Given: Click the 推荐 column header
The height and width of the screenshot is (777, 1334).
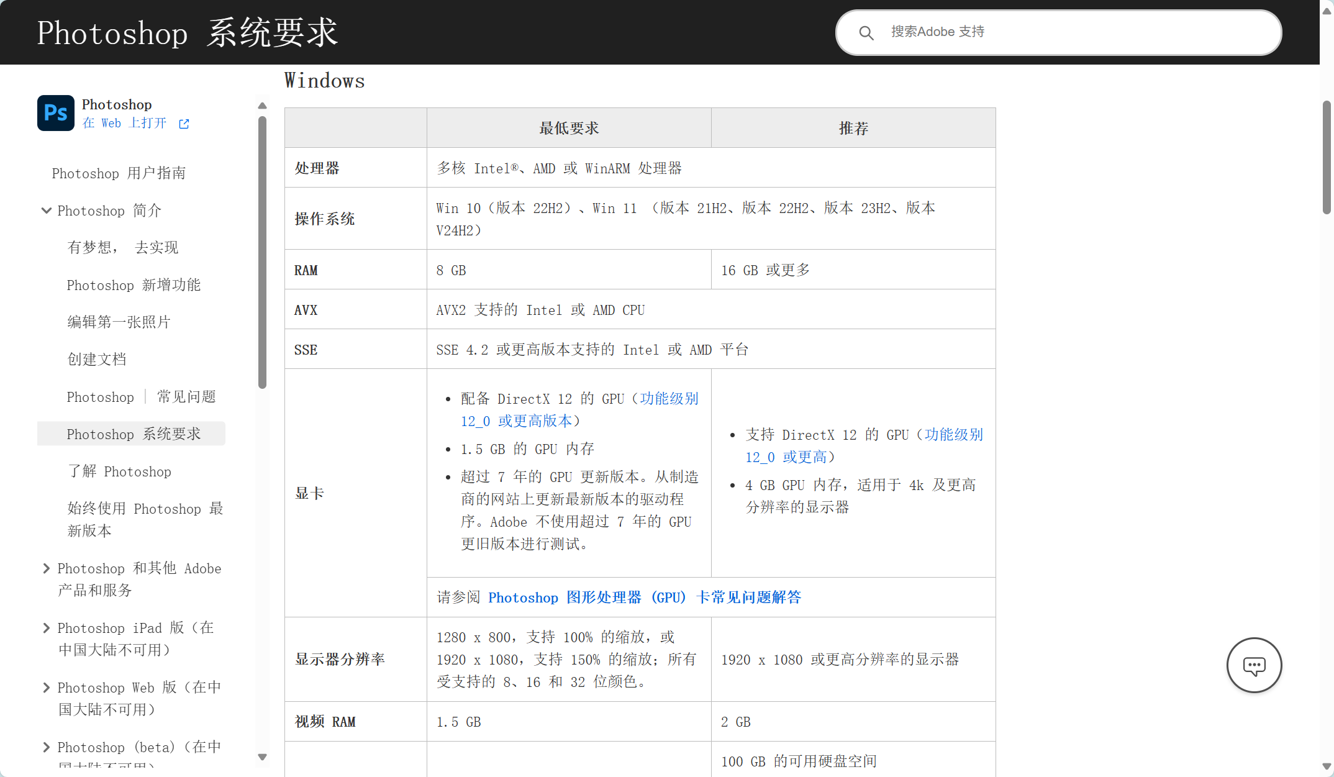Looking at the screenshot, I should point(853,129).
